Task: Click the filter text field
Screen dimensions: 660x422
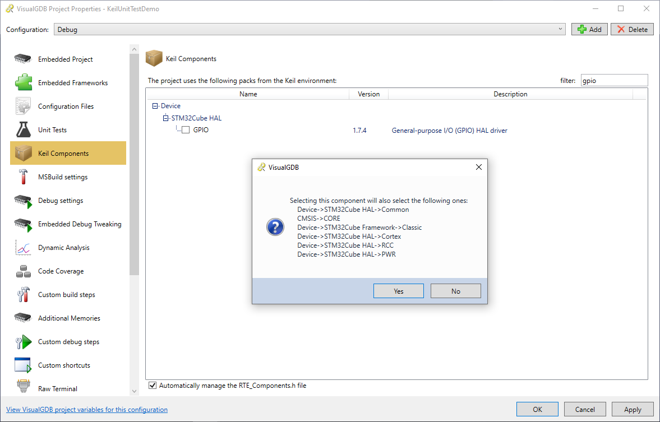Action: pyautogui.click(x=614, y=80)
